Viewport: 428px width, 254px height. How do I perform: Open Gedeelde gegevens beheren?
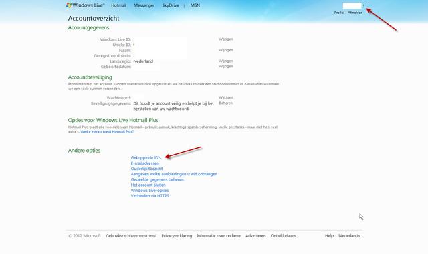(x=157, y=180)
